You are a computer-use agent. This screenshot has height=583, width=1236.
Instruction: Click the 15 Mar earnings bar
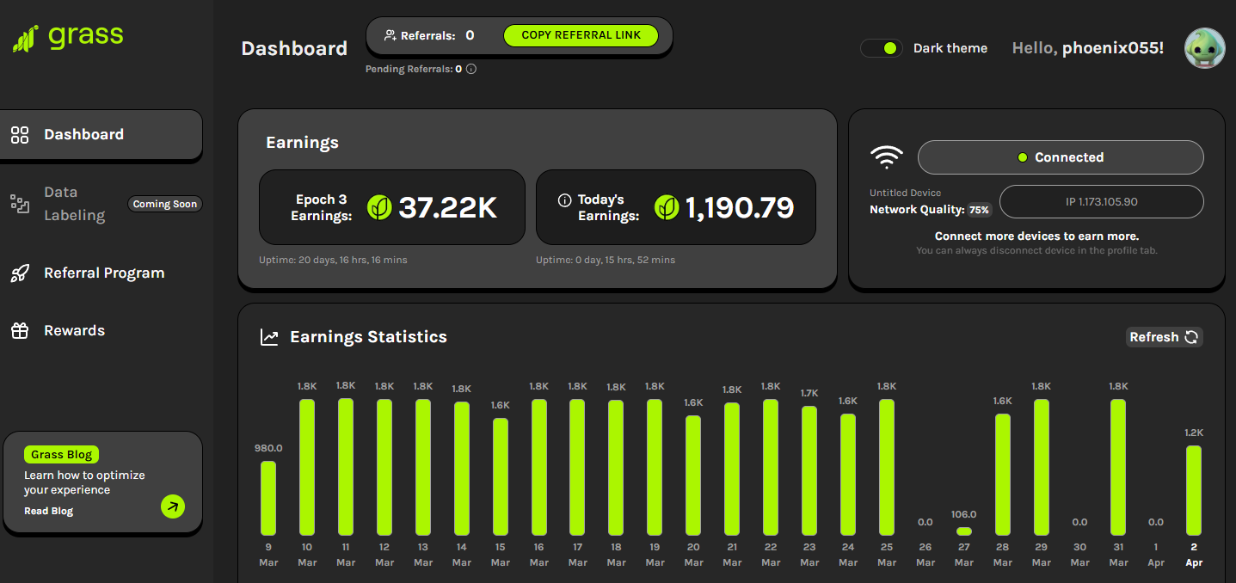pos(501,477)
